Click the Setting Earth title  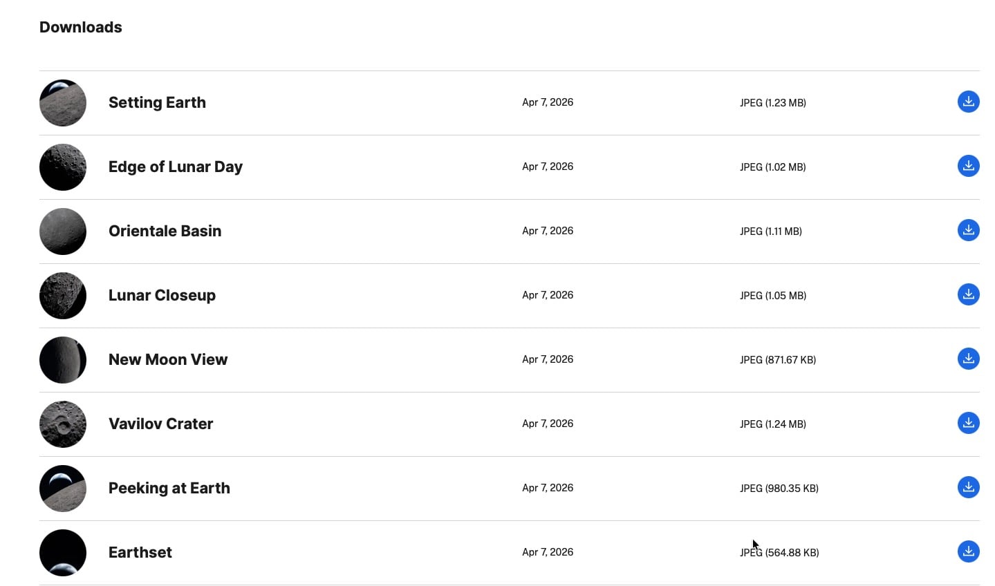[157, 103]
